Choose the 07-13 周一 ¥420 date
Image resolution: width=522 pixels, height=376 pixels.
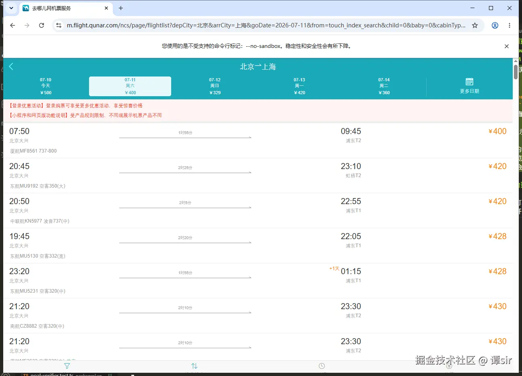tap(300, 86)
